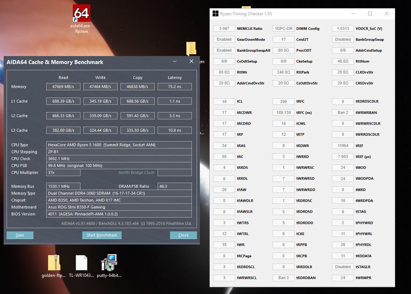
Task: Click the L1 Cache Read value 688.39 GB/s
Action: click(x=63, y=101)
